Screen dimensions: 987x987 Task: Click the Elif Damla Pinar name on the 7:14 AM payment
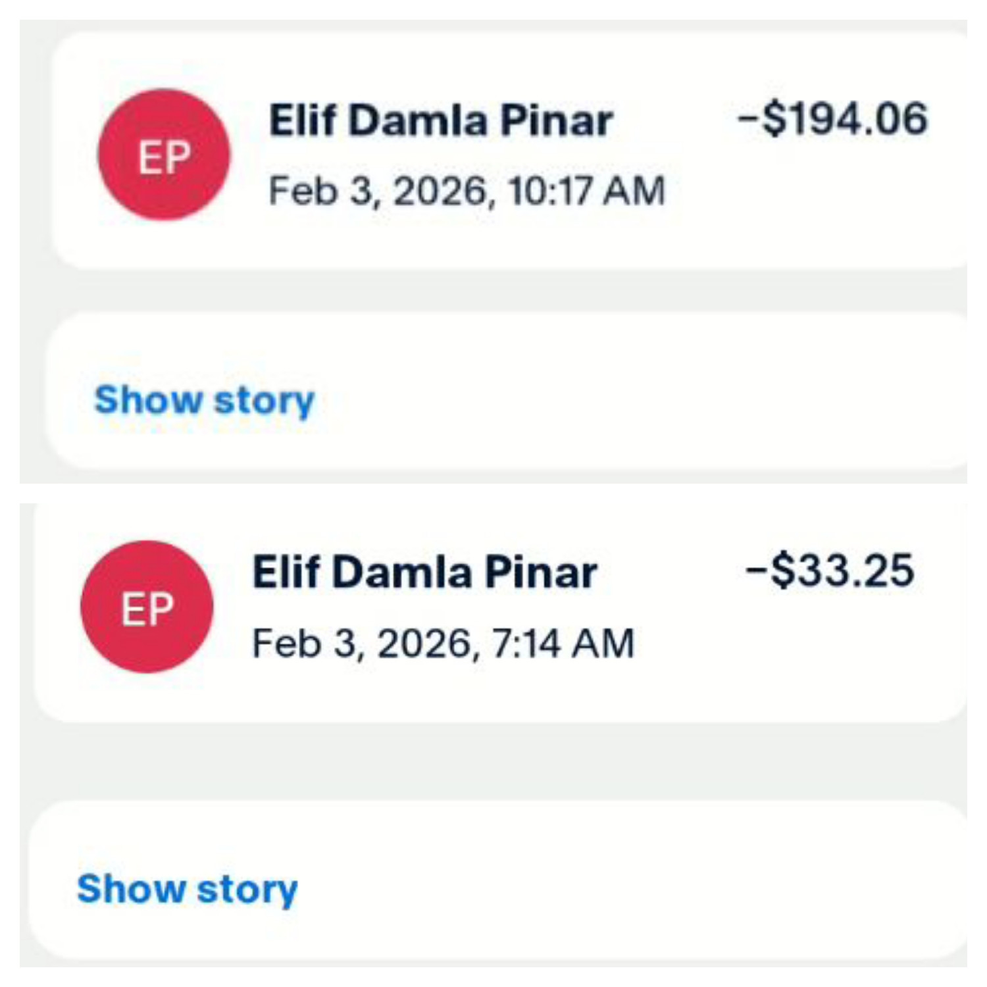[x=424, y=572]
